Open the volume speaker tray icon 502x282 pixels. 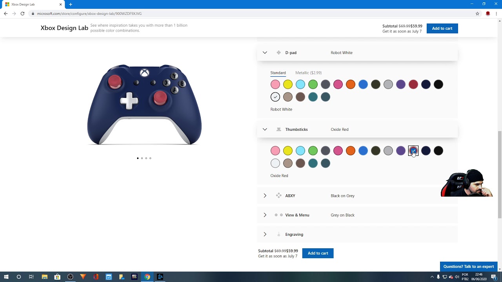[x=457, y=277]
